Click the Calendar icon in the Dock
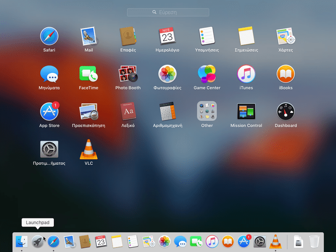 (x=101, y=241)
